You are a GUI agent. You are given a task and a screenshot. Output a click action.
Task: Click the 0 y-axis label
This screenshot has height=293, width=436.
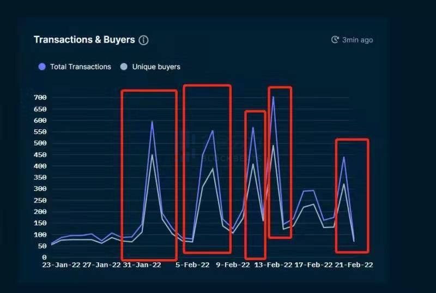pos(44,258)
